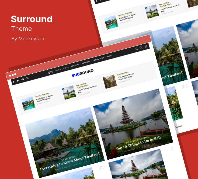Select the HOME menu item
The image size is (198, 179).
(50, 72)
